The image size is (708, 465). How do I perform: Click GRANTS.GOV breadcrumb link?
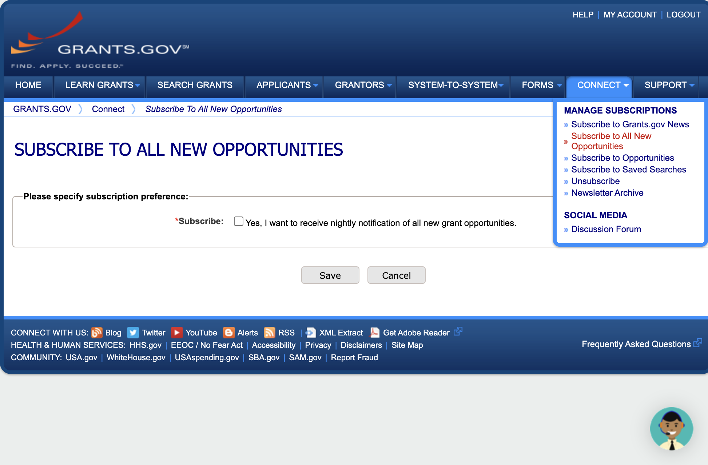42,109
